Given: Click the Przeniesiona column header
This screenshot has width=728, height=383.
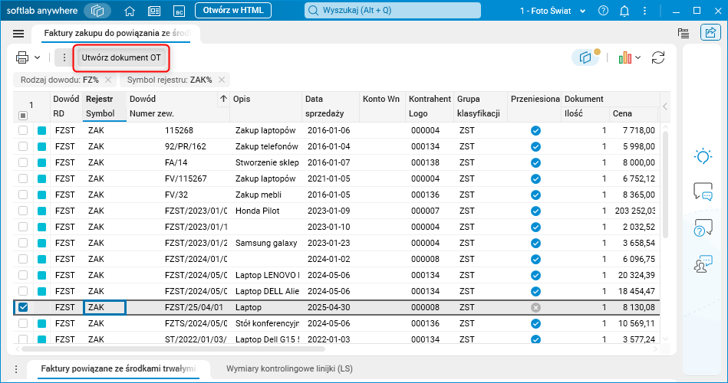Looking at the screenshot, I should (535, 106).
